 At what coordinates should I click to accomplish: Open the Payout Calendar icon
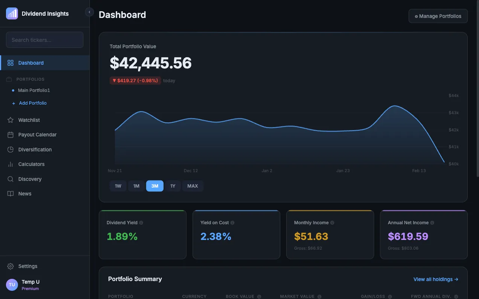point(10,135)
